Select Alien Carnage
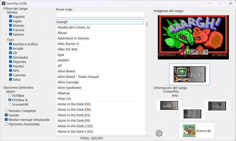 click(100, 82)
